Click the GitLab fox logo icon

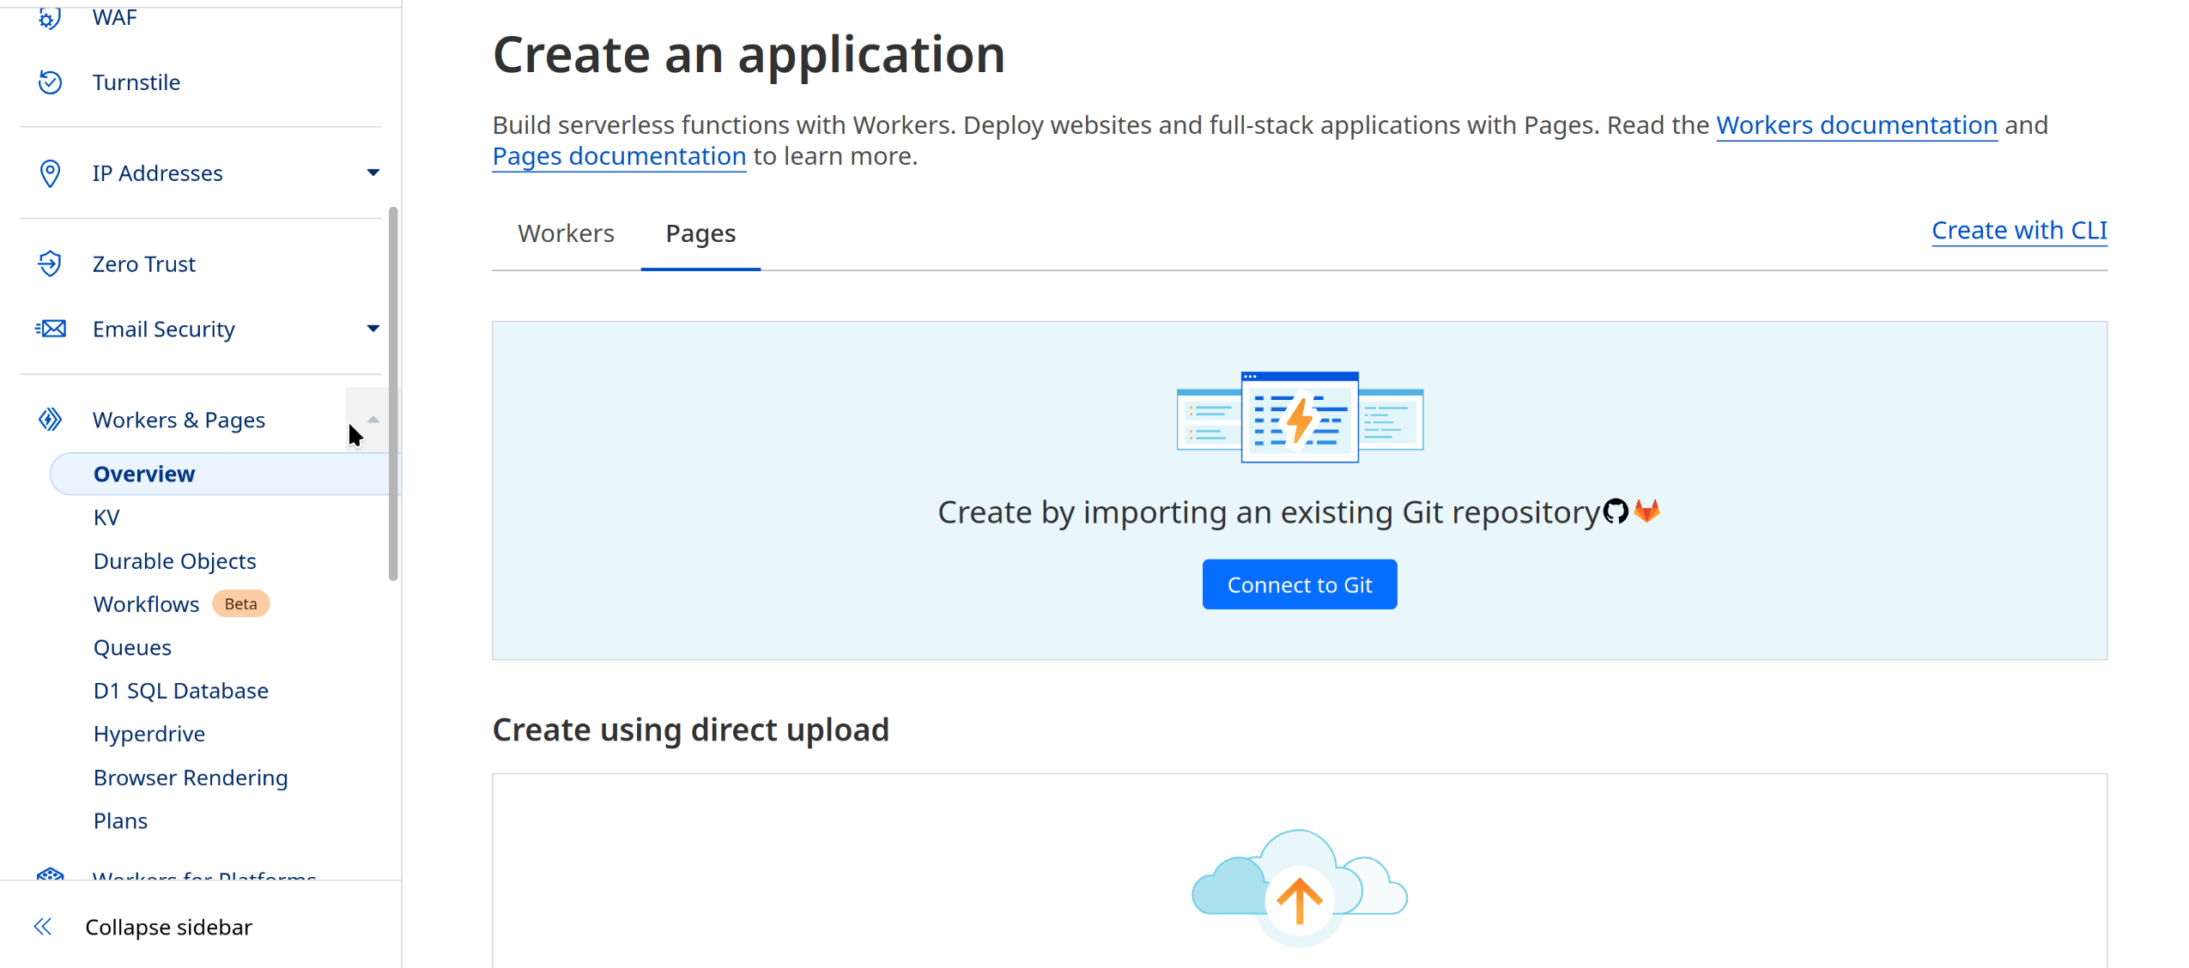[x=1647, y=511]
